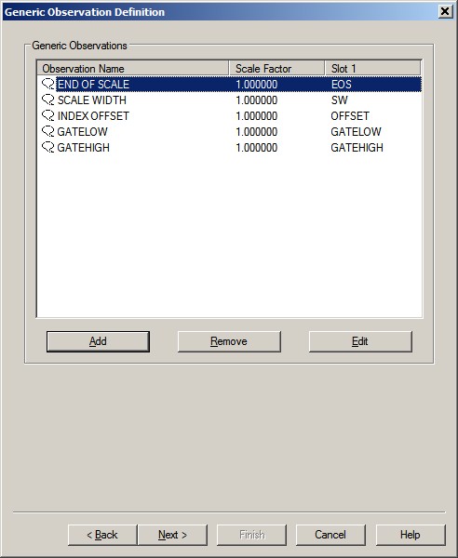Image resolution: width=458 pixels, height=558 pixels.
Task: Remove the selected observation
Action: [x=229, y=341]
